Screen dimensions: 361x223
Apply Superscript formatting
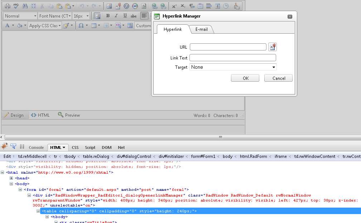click(x=174, y=6)
